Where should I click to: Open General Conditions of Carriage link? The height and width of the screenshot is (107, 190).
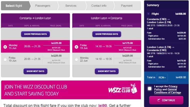coord(167,91)
